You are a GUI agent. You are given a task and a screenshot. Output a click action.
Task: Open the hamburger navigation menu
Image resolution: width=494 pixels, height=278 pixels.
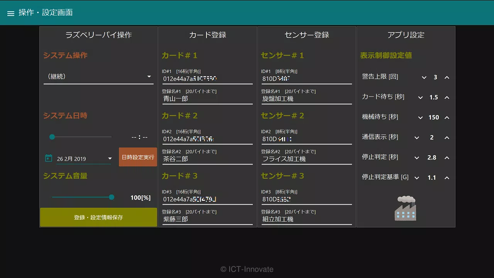(11, 14)
